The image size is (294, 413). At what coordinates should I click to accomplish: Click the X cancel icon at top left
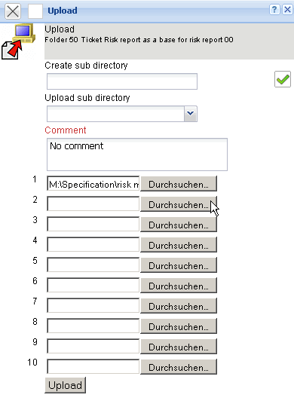[13, 11]
